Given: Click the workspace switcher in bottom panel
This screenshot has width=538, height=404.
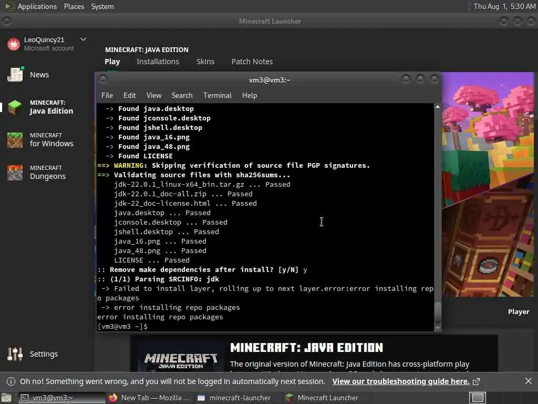Looking at the screenshot, I should coord(478,398).
